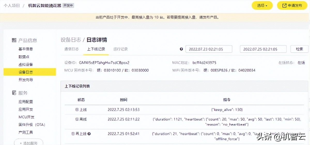Click the help icon beside the date fields
This screenshot has height=145, width=310.
point(181,49)
